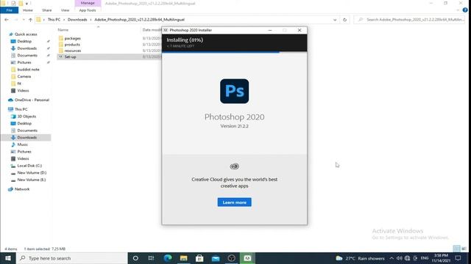This screenshot has width=471, height=264.
Task: Open pinned Desktop under Quick access
Action: tap(24, 41)
